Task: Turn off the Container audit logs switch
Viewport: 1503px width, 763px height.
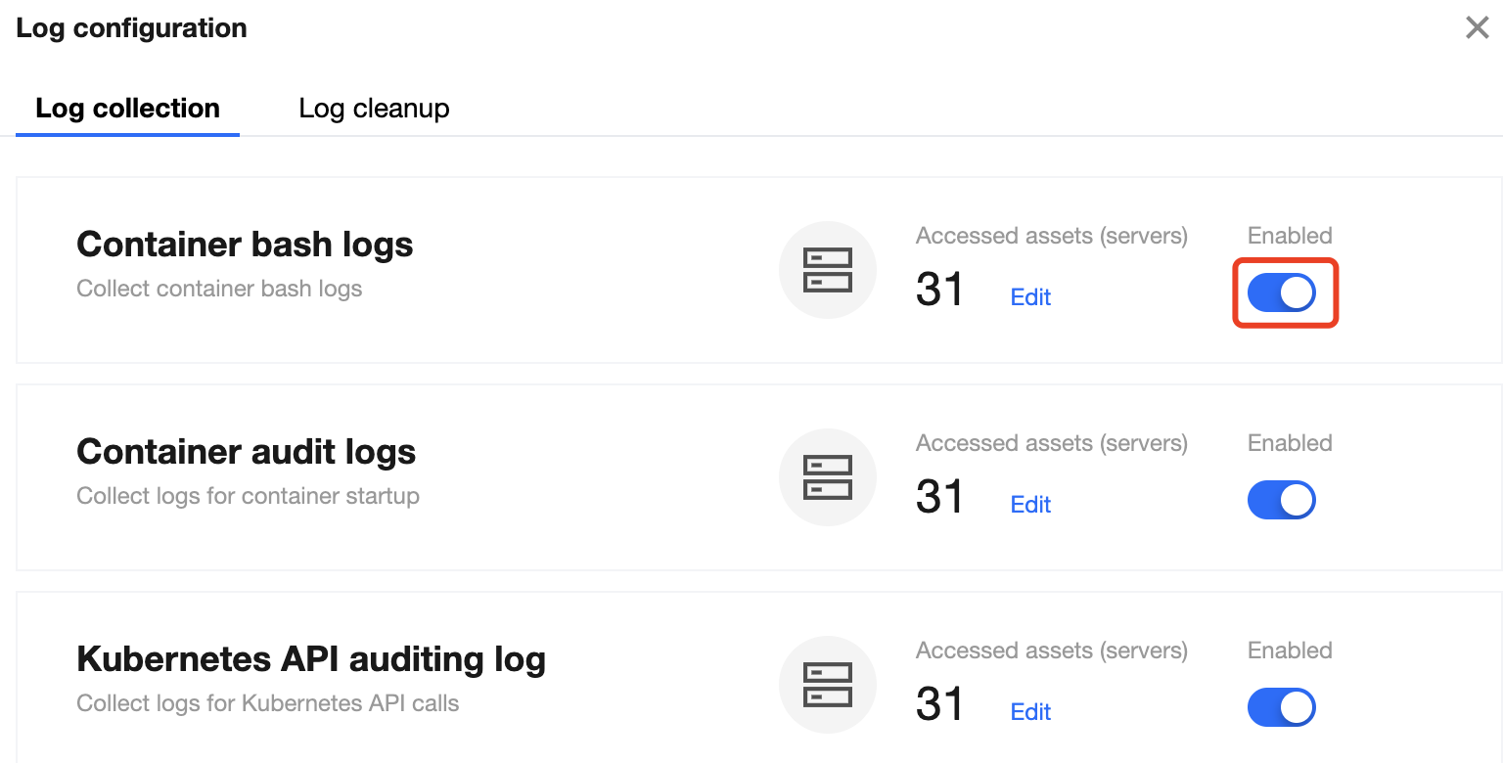Action: pyautogui.click(x=1282, y=500)
